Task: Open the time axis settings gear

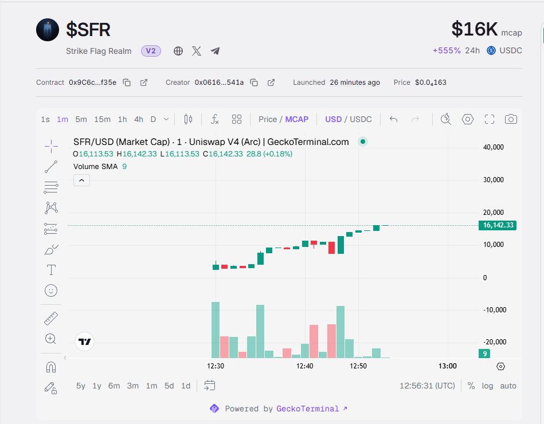Action: click(500, 366)
